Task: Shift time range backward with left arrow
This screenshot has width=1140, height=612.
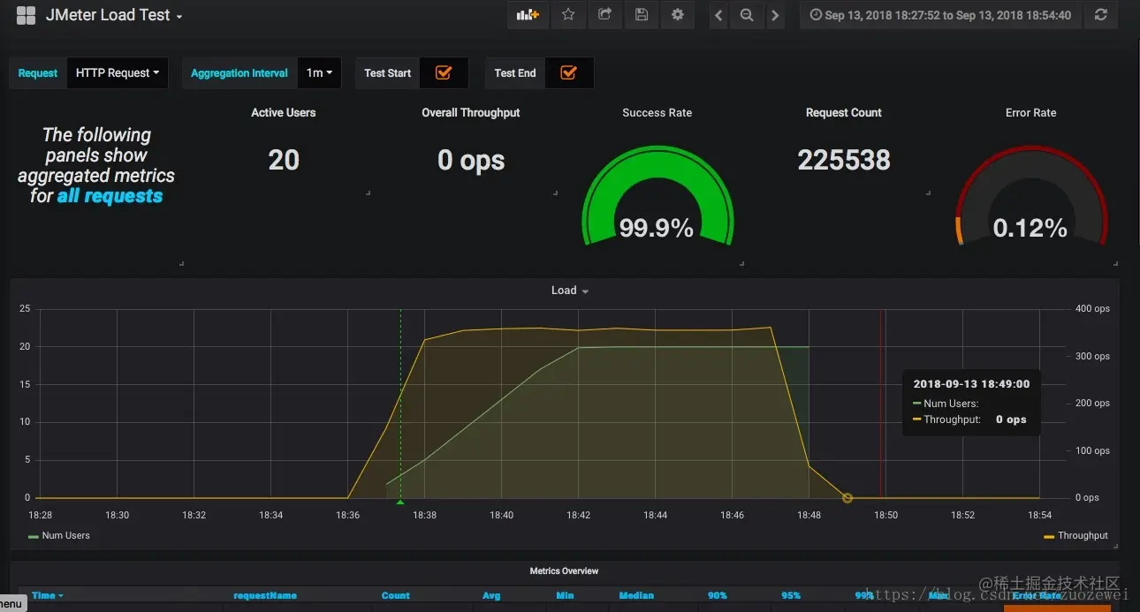Action: [718, 15]
